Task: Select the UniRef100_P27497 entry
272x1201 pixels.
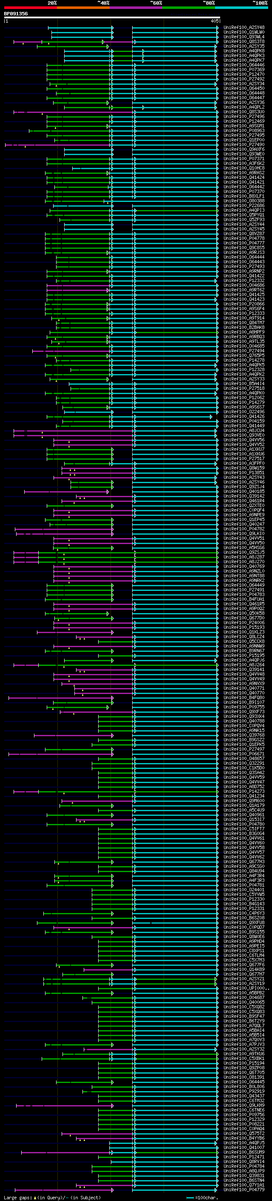Action: (244, 749)
